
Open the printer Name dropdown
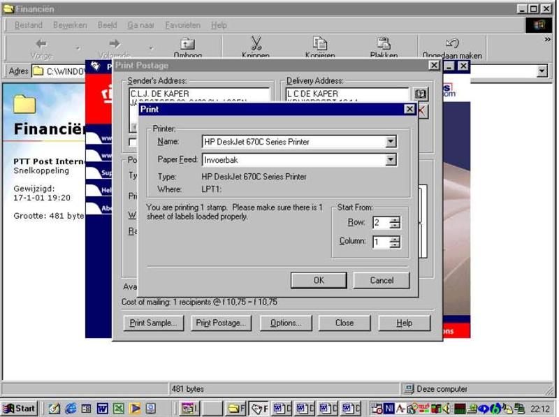[391, 142]
